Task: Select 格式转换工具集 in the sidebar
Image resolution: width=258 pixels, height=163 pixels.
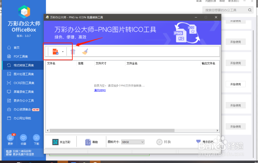Action: tap(23, 65)
